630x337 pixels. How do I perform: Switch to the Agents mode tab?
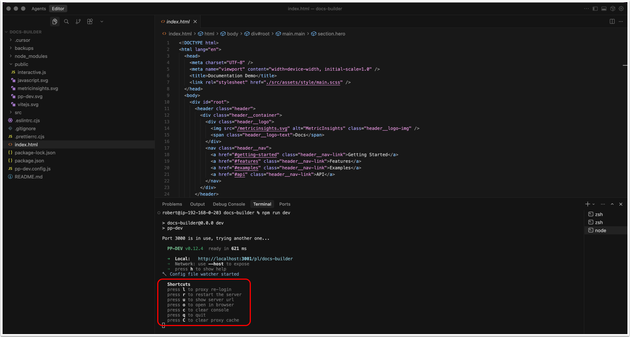coord(39,9)
